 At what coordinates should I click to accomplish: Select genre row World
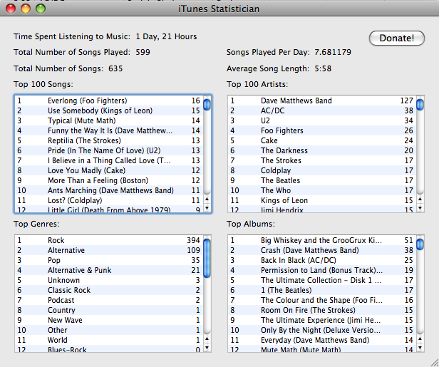pos(109,340)
